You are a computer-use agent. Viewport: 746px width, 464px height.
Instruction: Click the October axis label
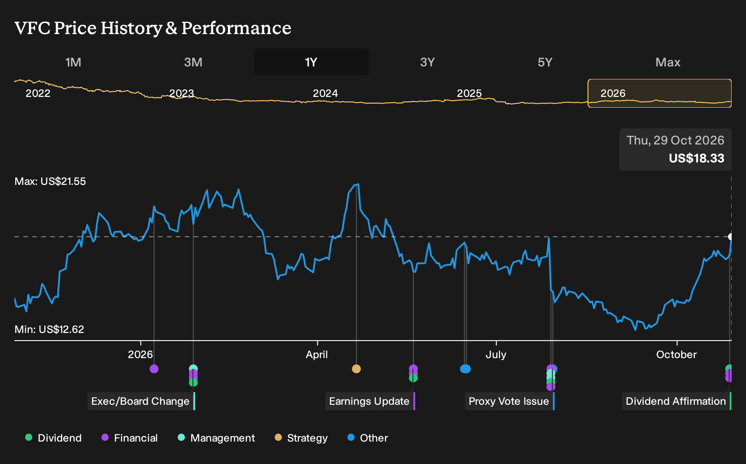(x=676, y=355)
